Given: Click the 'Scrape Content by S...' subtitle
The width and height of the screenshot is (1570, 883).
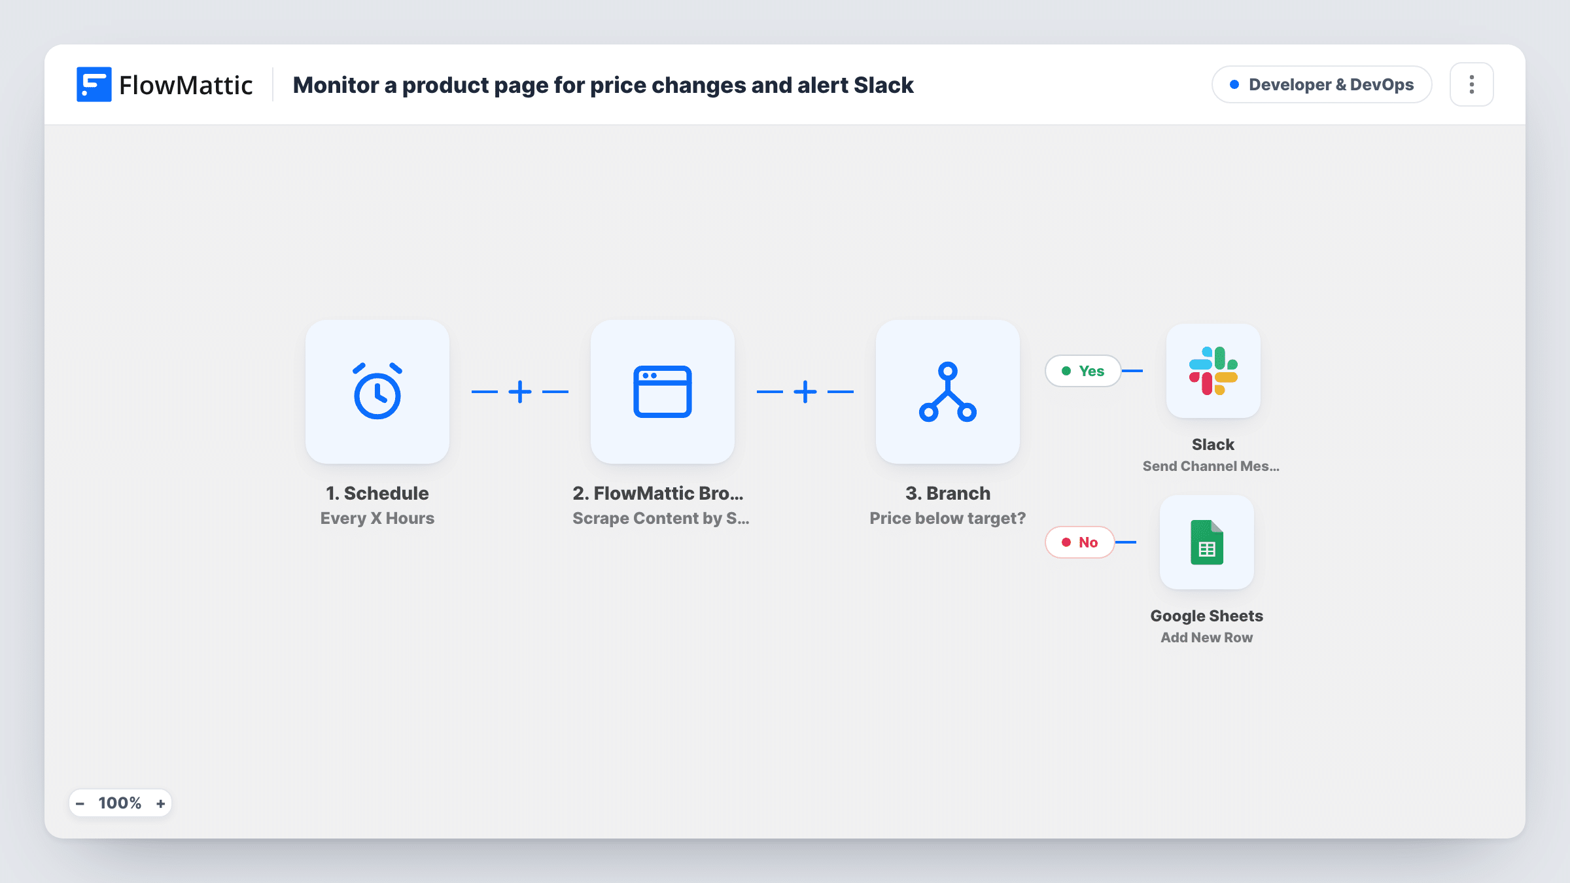Looking at the screenshot, I should click(x=661, y=518).
